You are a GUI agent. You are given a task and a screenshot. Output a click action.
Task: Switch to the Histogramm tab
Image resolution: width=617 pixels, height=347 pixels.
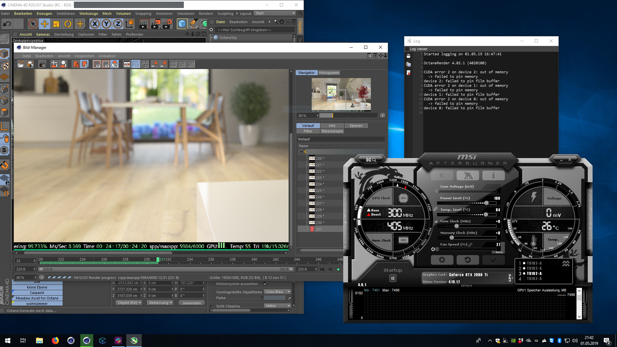[329, 73]
